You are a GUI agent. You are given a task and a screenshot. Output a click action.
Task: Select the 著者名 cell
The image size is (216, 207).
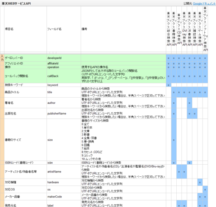[x=25, y=103]
